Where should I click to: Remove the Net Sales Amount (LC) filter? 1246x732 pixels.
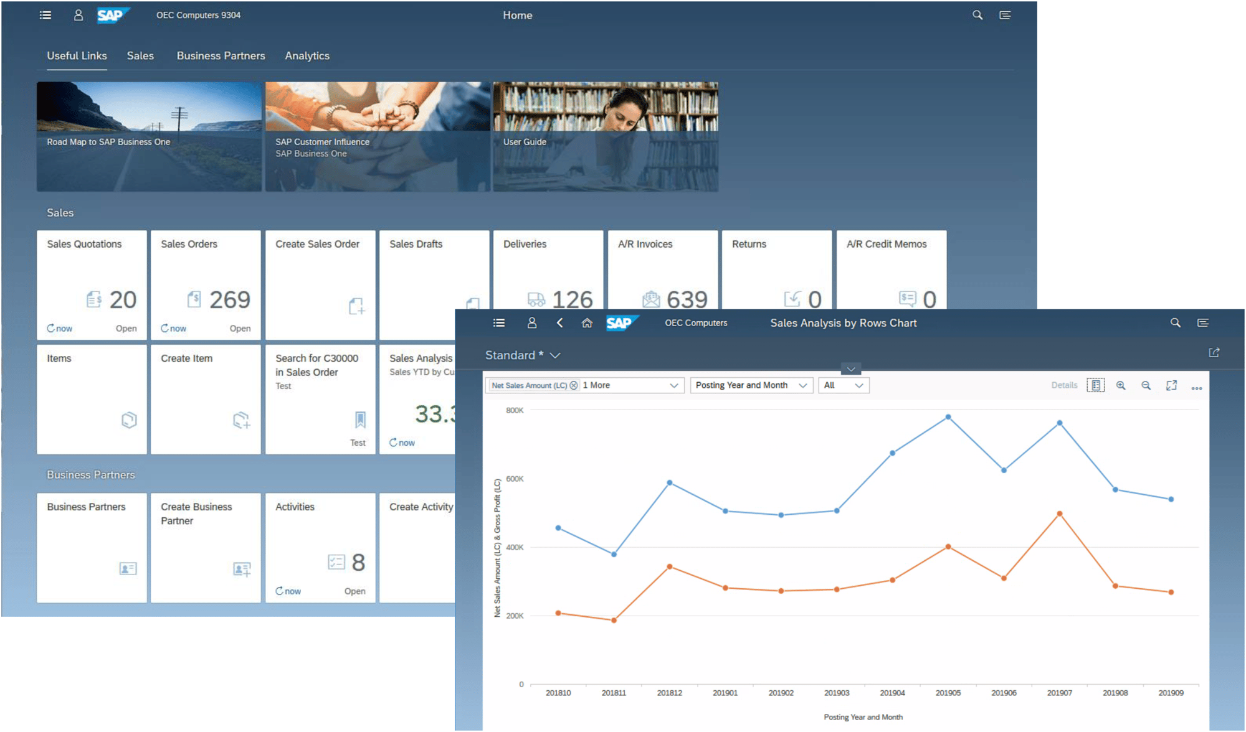tap(573, 385)
